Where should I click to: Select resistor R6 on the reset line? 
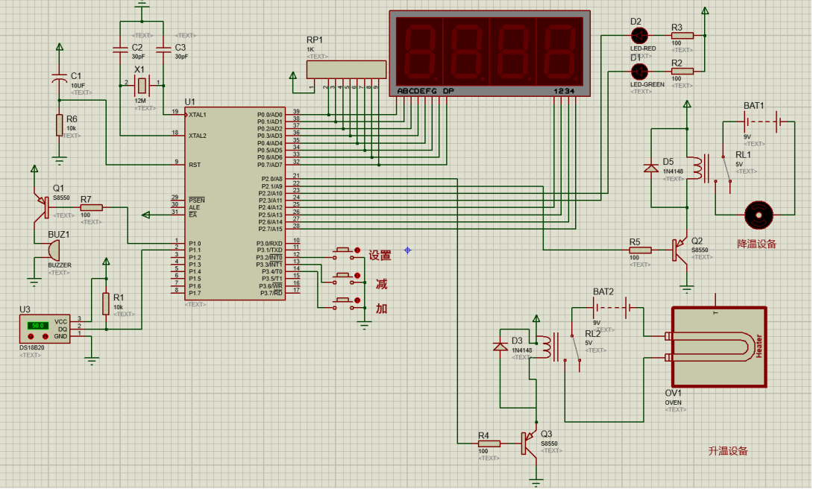[60, 125]
